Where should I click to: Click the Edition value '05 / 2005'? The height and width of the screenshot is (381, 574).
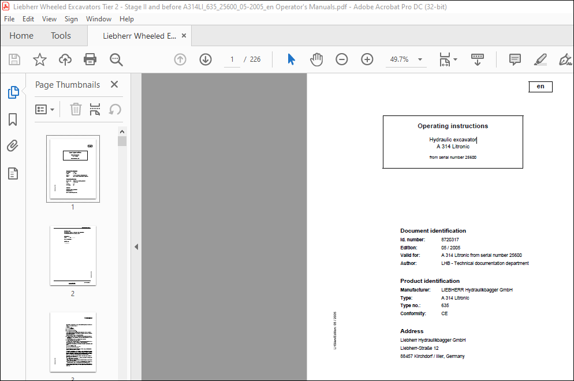[x=450, y=248]
